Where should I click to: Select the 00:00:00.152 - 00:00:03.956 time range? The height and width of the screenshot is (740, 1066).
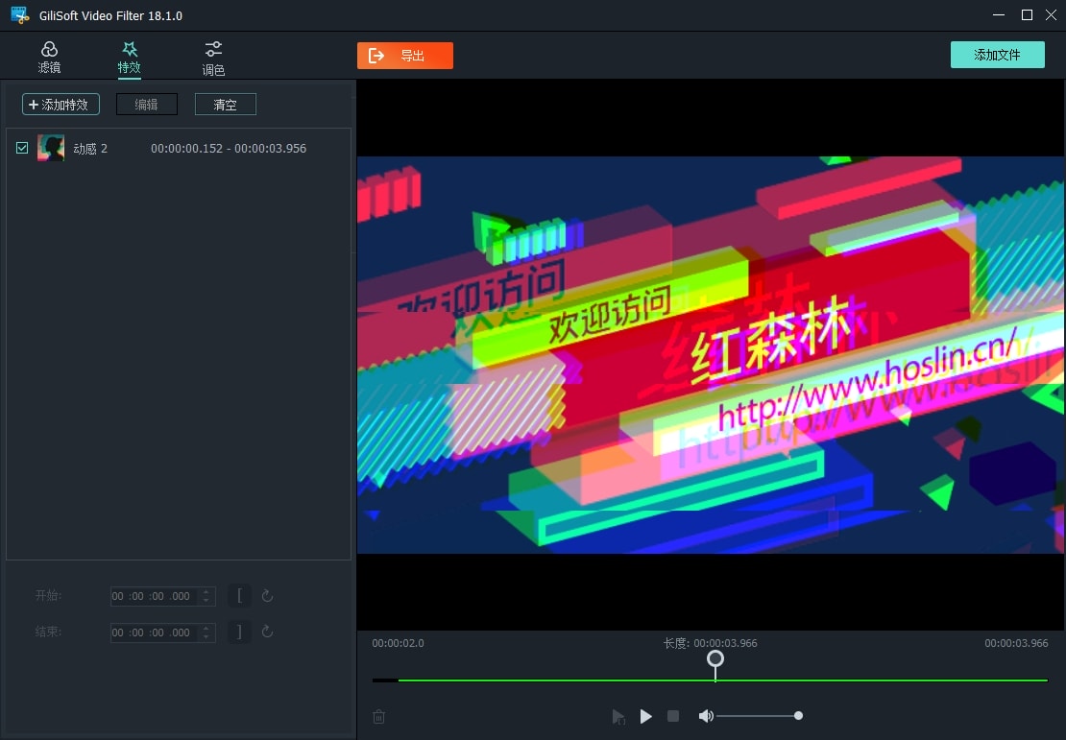click(x=229, y=148)
